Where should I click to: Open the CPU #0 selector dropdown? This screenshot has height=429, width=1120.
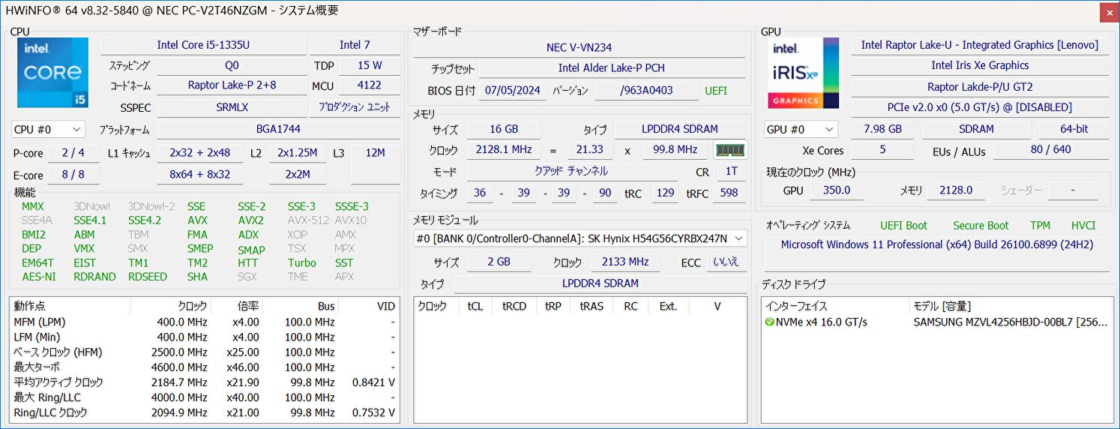coord(48,130)
